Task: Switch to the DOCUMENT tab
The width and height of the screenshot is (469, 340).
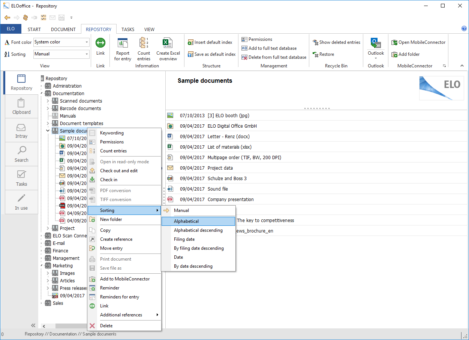Action: pos(63,29)
